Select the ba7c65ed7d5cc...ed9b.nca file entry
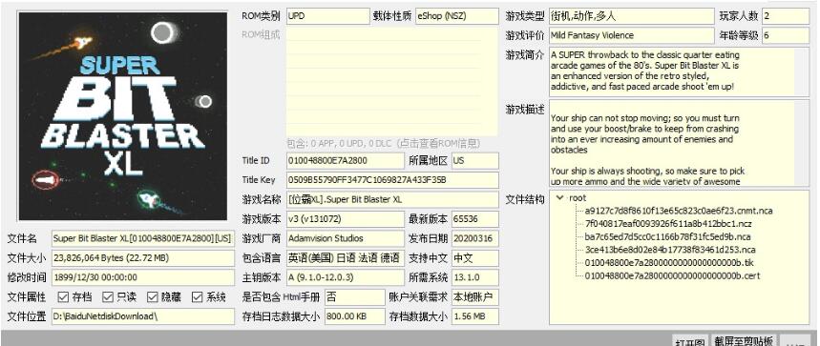820x346 pixels. [x=668, y=237]
